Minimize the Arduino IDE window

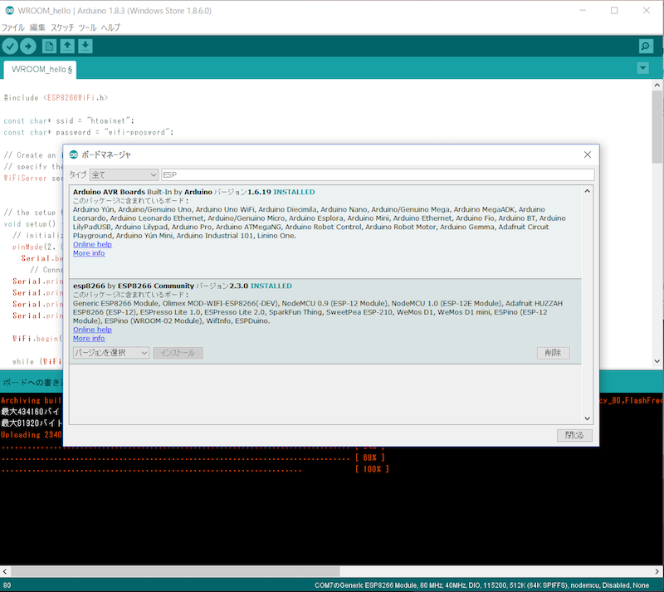pyautogui.click(x=583, y=11)
